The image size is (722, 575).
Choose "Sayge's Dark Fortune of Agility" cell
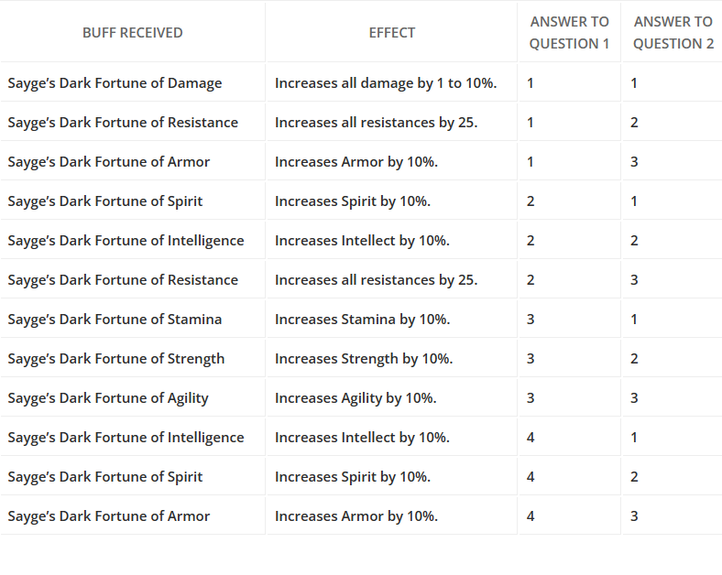click(x=108, y=398)
